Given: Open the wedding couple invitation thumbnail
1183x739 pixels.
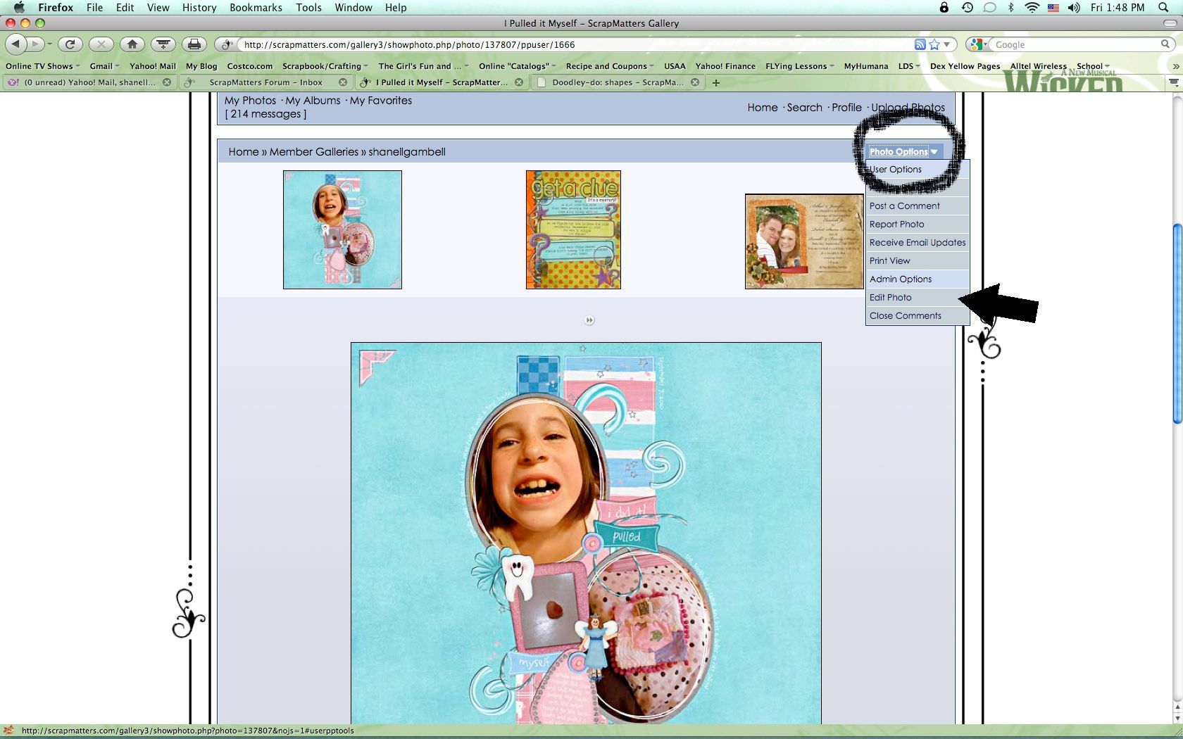Looking at the screenshot, I should [x=804, y=241].
